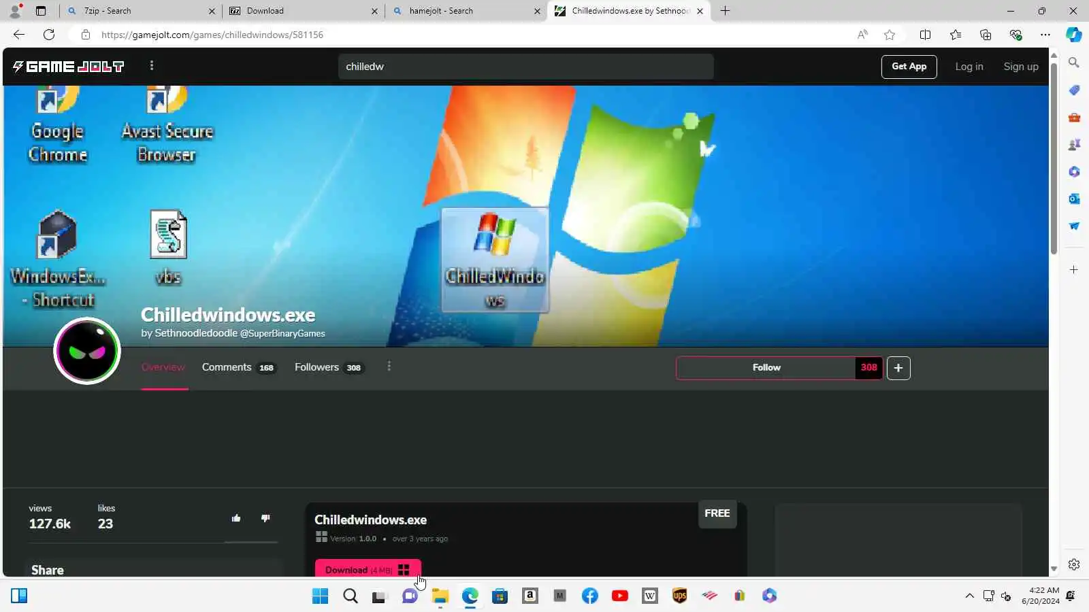Click the Get App button
The image size is (1089, 612).
click(x=909, y=67)
